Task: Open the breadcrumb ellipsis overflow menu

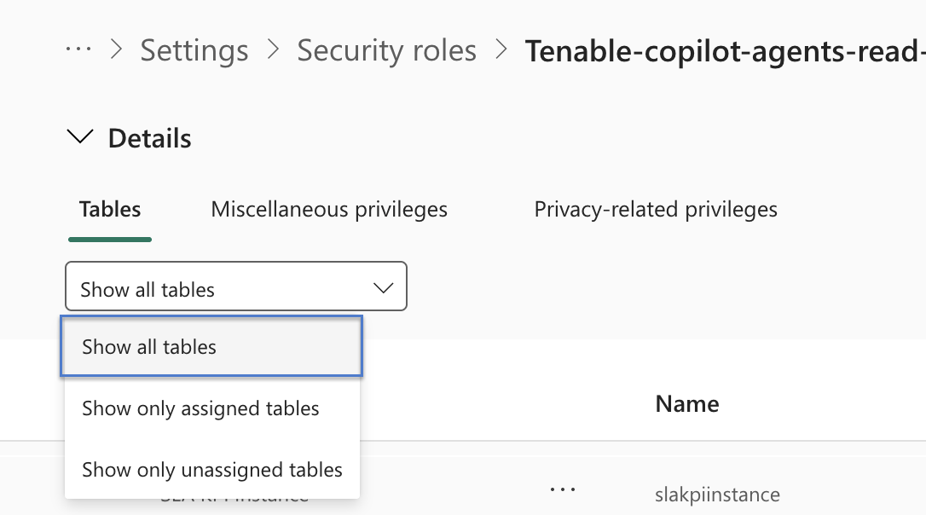Action: coord(78,49)
